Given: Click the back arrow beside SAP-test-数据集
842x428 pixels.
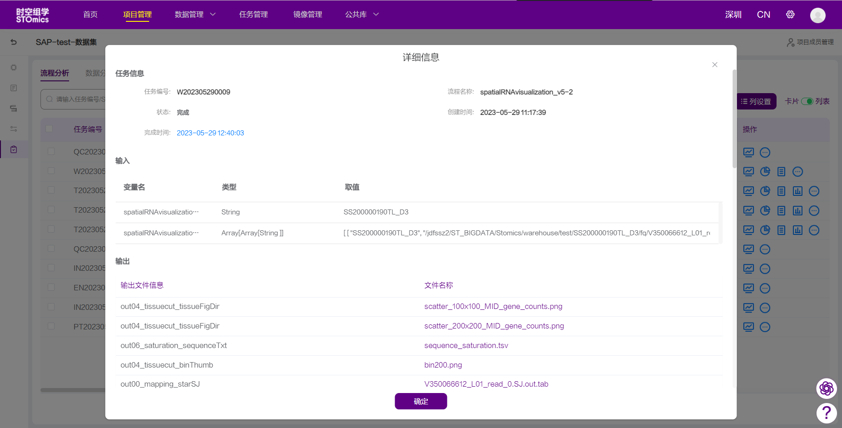Looking at the screenshot, I should tap(14, 42).
